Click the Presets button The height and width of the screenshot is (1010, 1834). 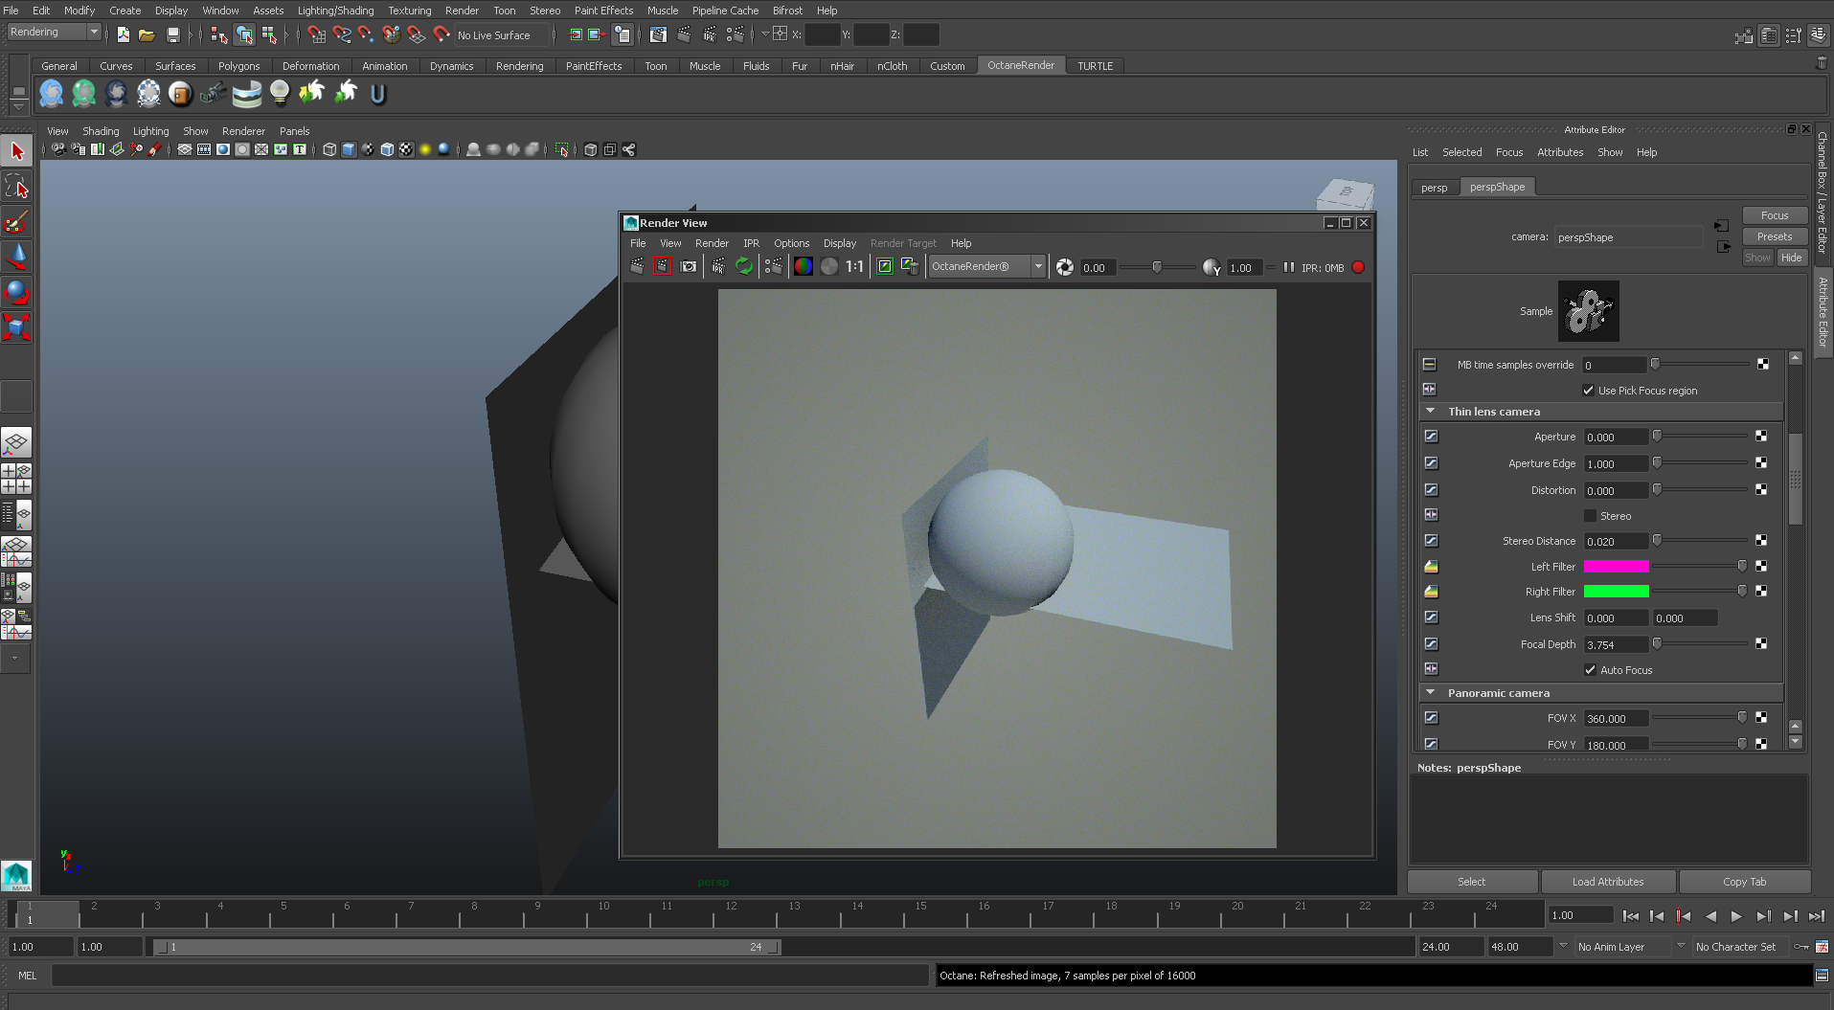click(1774, 236)
